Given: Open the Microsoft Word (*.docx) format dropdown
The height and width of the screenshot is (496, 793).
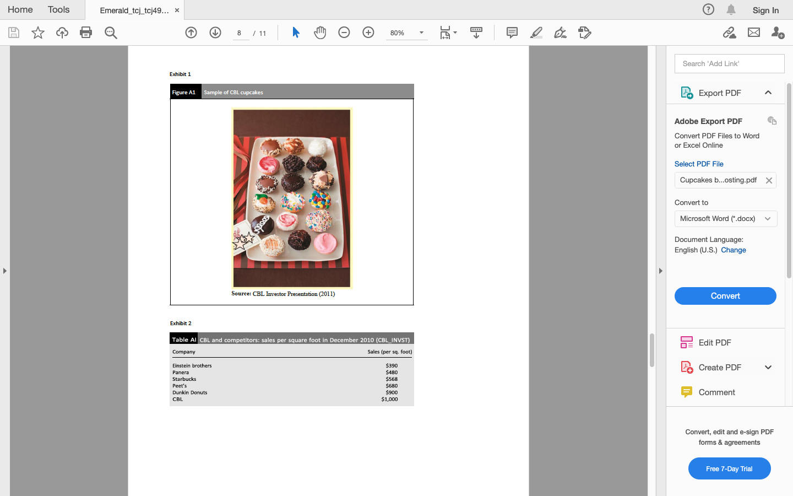Looking at the screenshot, I should coord(767,218).
